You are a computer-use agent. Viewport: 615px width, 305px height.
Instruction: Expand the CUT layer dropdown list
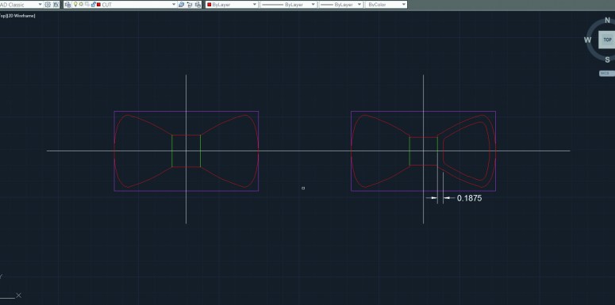(x=174, y=4)
